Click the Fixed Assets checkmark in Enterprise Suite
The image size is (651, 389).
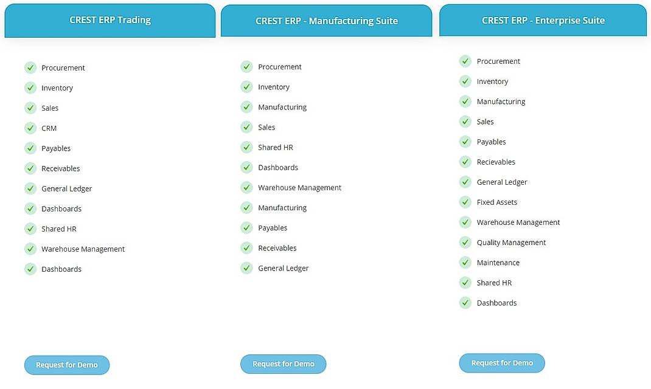(465, 202)
